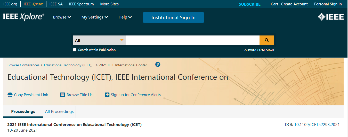Open the 2021 IEEE International Confer... breadcrumb
Viewport: 348px width, 137px height.
tap(124, 65)
